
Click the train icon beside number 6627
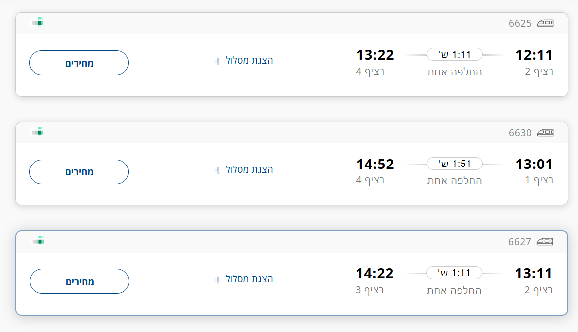545,242
